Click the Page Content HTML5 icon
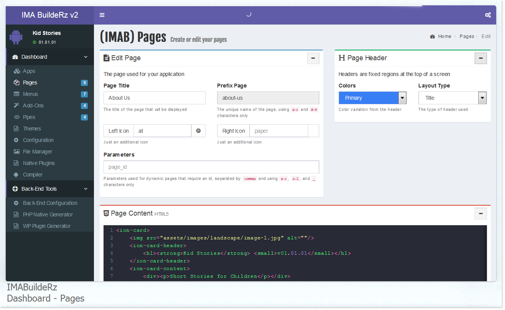Viewport: 505px width, 310px height. (106, 213)
